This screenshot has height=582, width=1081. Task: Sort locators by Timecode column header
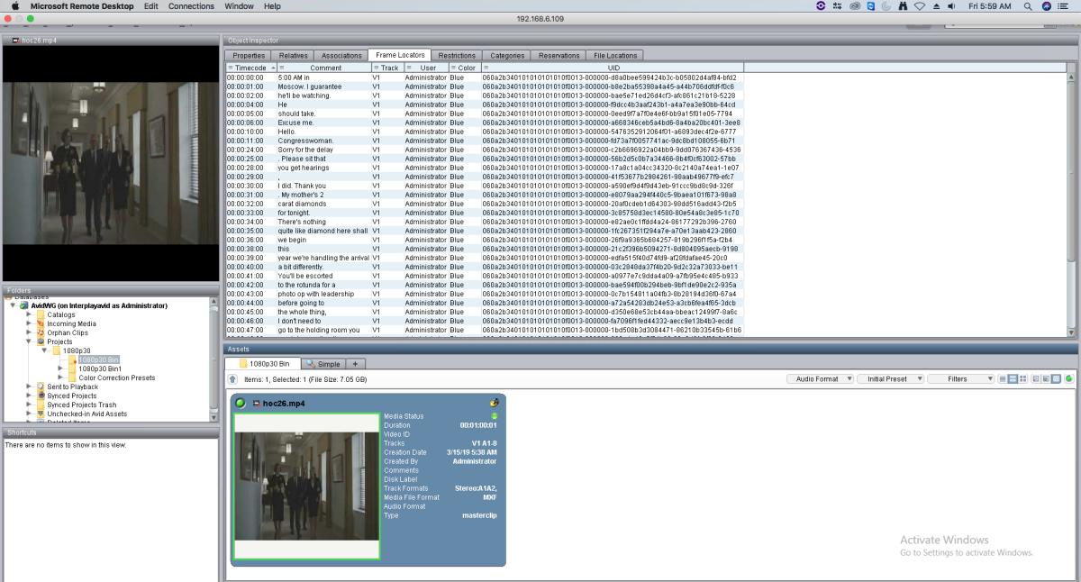[250, 68]
